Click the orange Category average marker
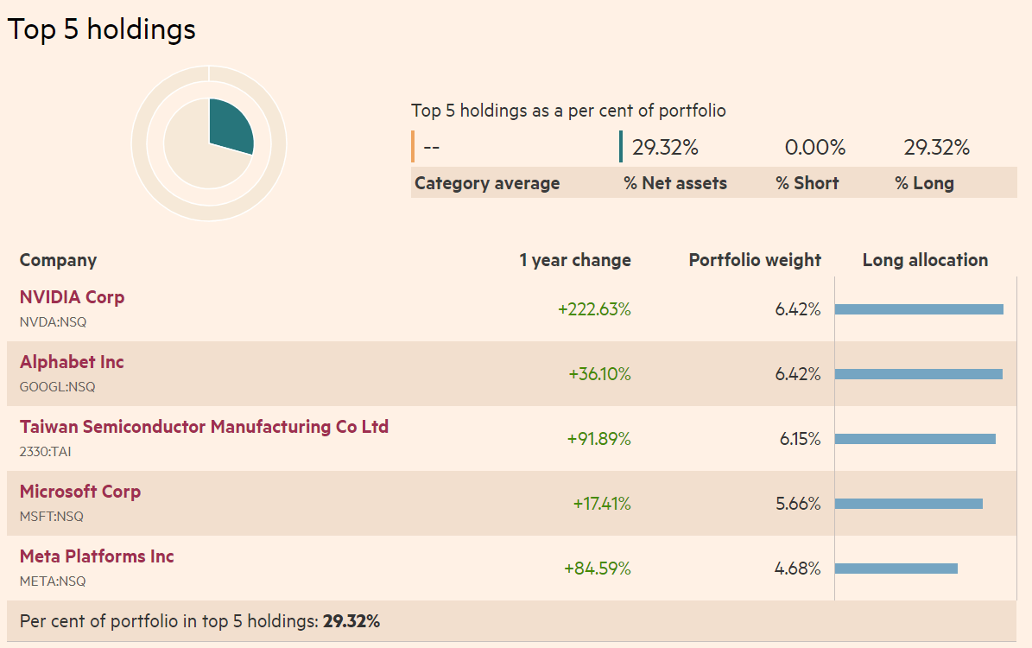The height and width of the screenshot is (648, 1032). [413, 147]
